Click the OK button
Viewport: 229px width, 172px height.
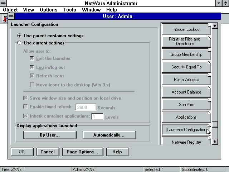[x=22, y=152]
